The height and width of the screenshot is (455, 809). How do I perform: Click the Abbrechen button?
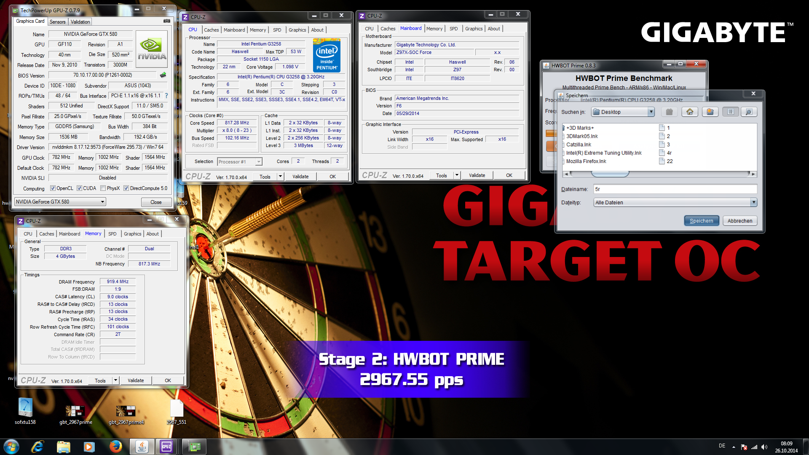pos(739,221)
